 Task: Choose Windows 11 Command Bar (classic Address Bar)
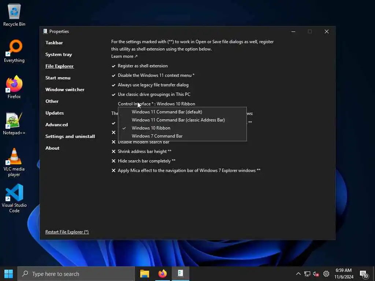click(x=182, y=120)
